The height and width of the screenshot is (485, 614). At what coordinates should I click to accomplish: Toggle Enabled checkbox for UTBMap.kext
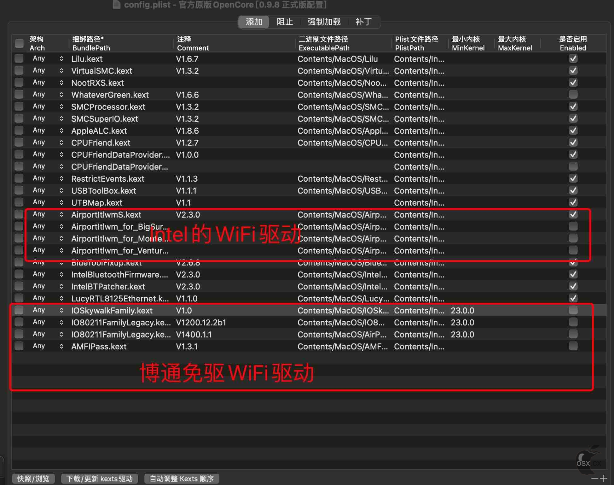(x=573, y=202)
